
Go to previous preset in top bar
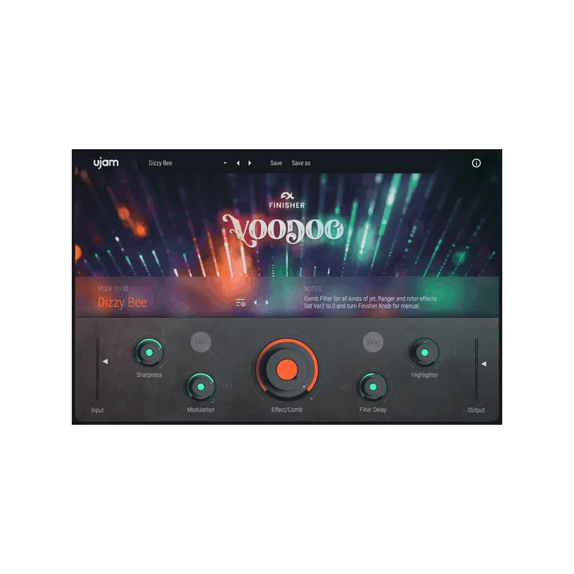pos(238,164)
